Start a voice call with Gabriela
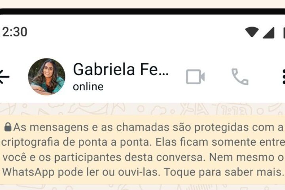Screen dimensions: 285x190 (240, 77)
